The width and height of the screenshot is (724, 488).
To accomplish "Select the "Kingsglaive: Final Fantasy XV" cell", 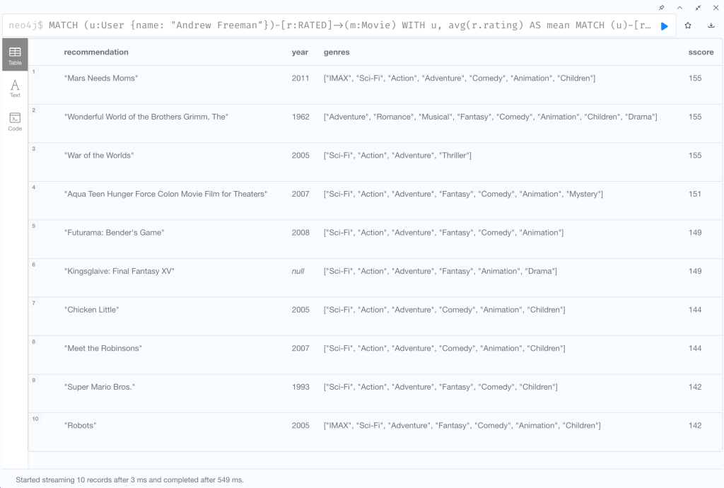I will pos(119,271).
